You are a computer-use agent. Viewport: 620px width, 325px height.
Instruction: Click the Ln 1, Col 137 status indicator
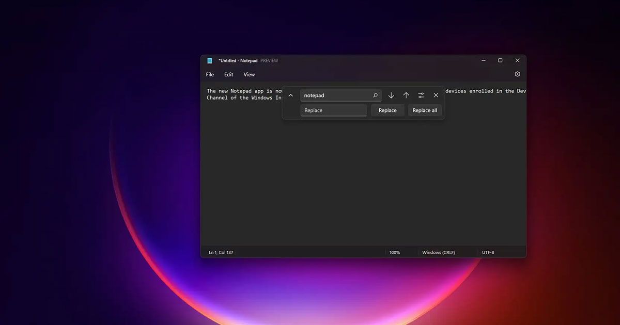pos(221,252)
